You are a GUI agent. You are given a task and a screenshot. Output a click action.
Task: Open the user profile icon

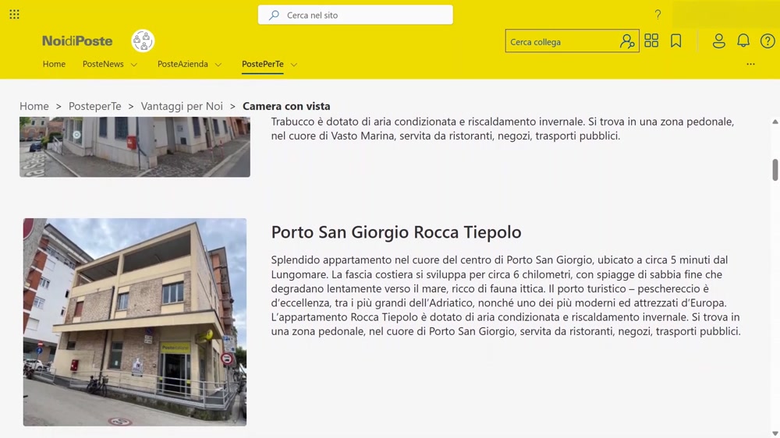[719, 41]
